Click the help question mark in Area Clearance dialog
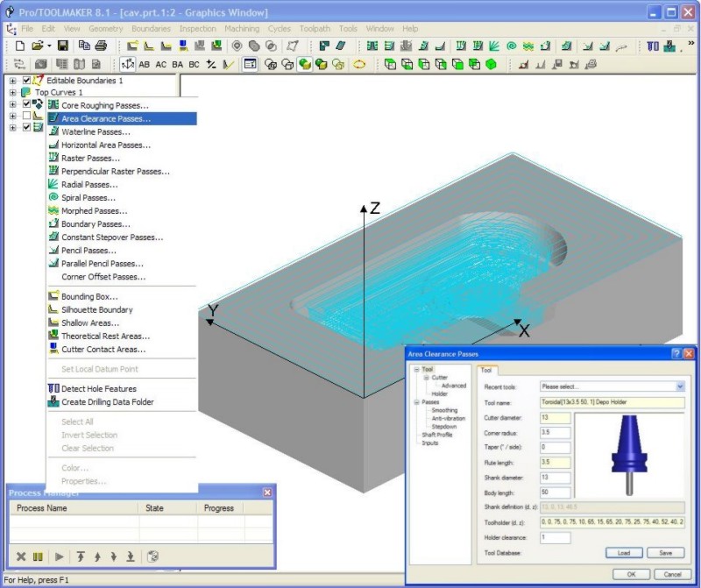Screen dimensions: 701x588 [676, 354]
